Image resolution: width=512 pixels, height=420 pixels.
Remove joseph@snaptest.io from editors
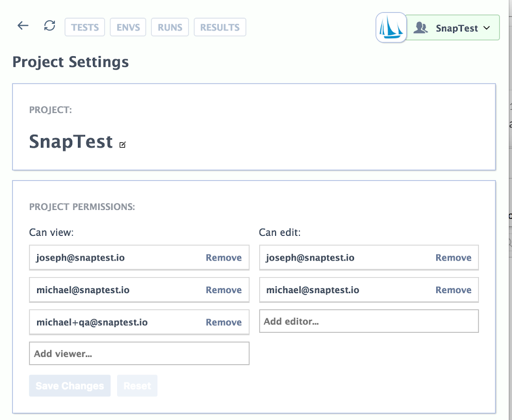click(x=453, y=258)
